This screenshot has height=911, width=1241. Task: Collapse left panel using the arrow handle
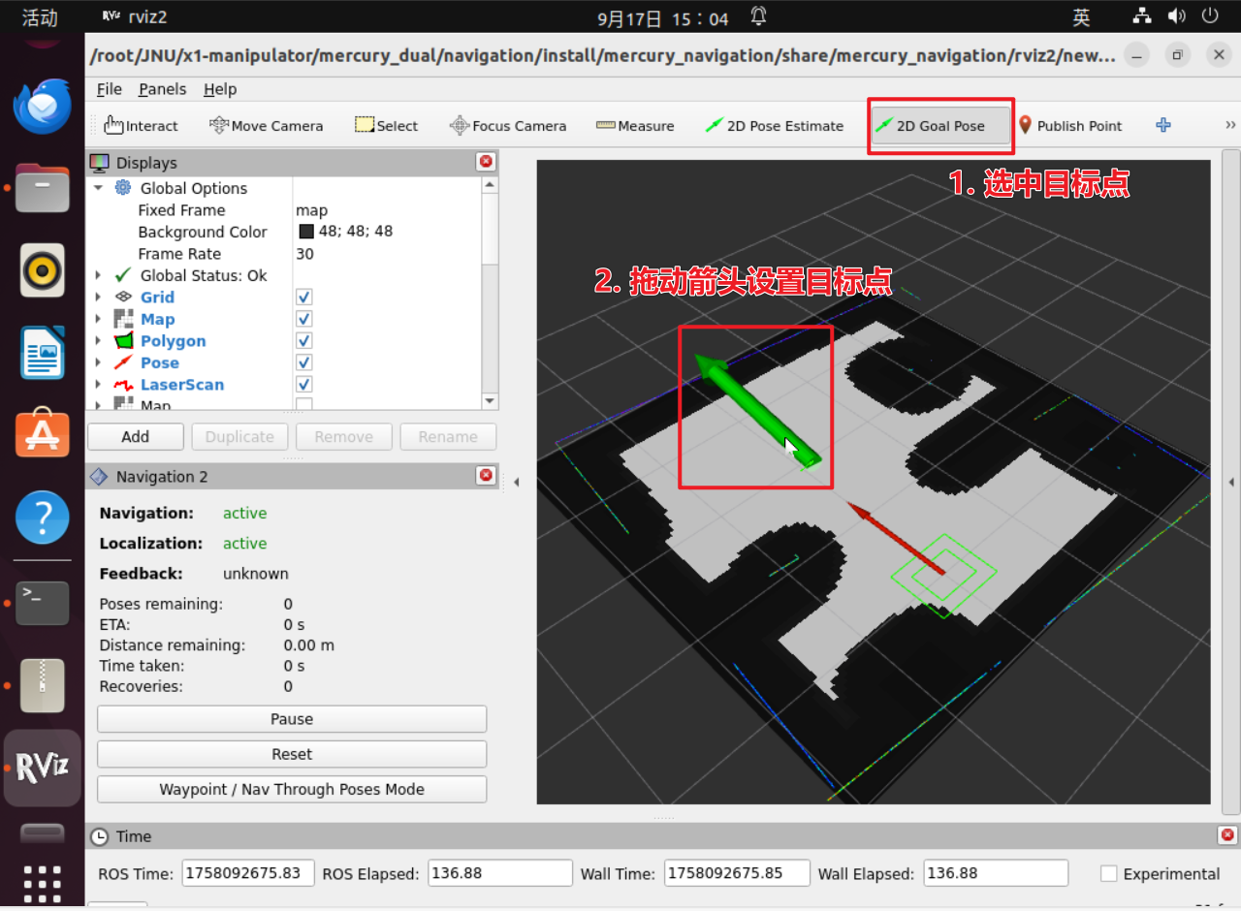pyautogui.click(x=517, y=482)
